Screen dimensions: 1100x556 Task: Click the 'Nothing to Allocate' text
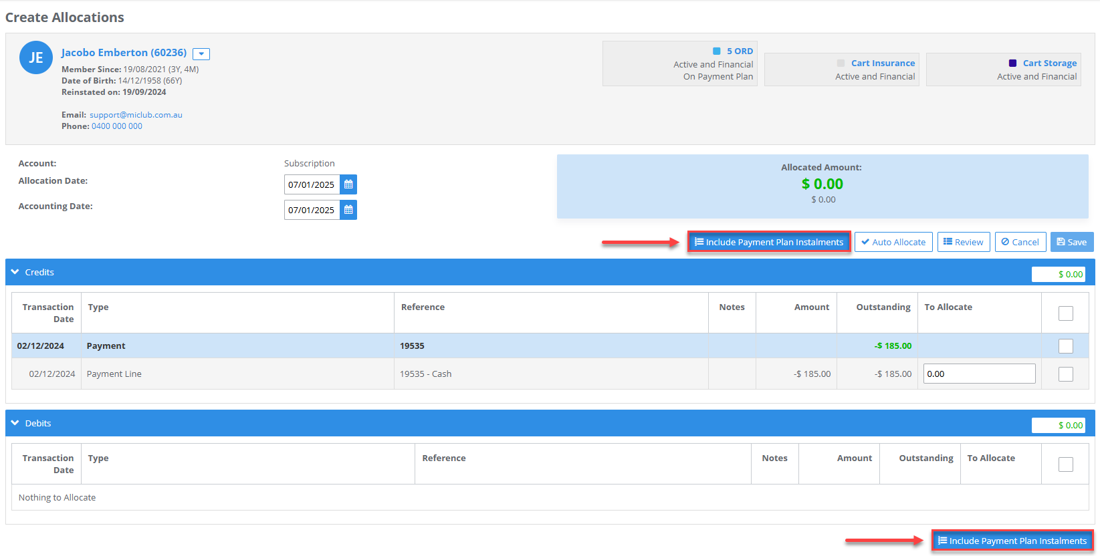point(57,498)
